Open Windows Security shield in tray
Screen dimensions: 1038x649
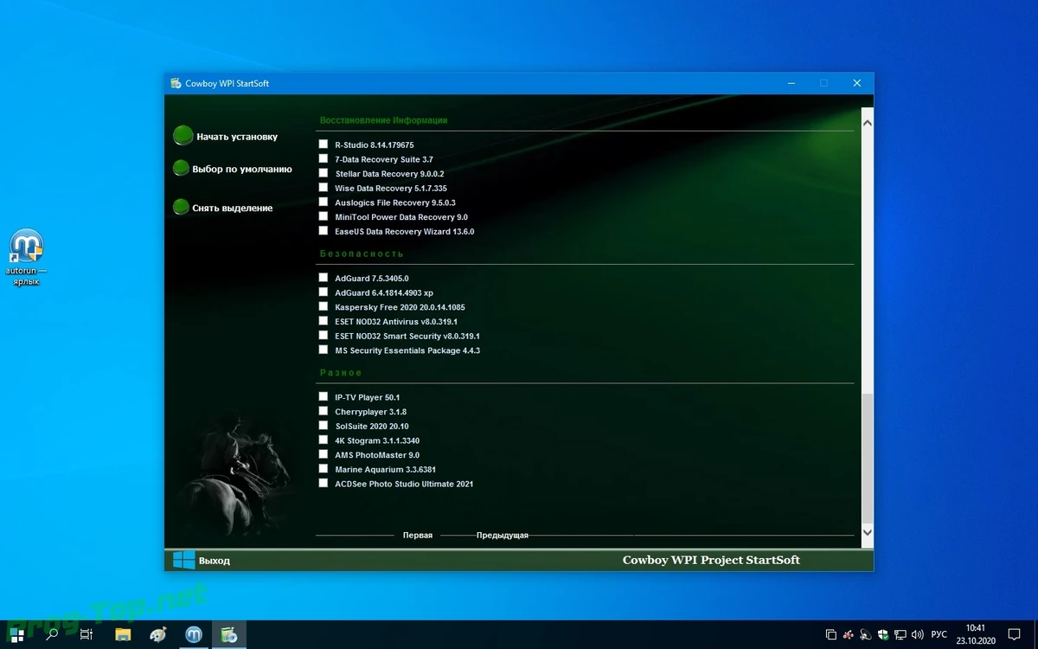[883, 634]
